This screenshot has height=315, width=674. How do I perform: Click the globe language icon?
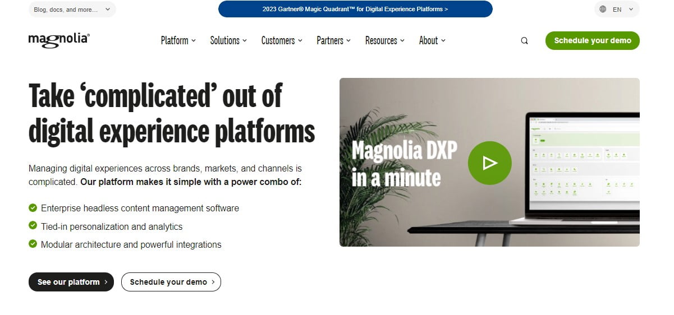tap(603, 10)
